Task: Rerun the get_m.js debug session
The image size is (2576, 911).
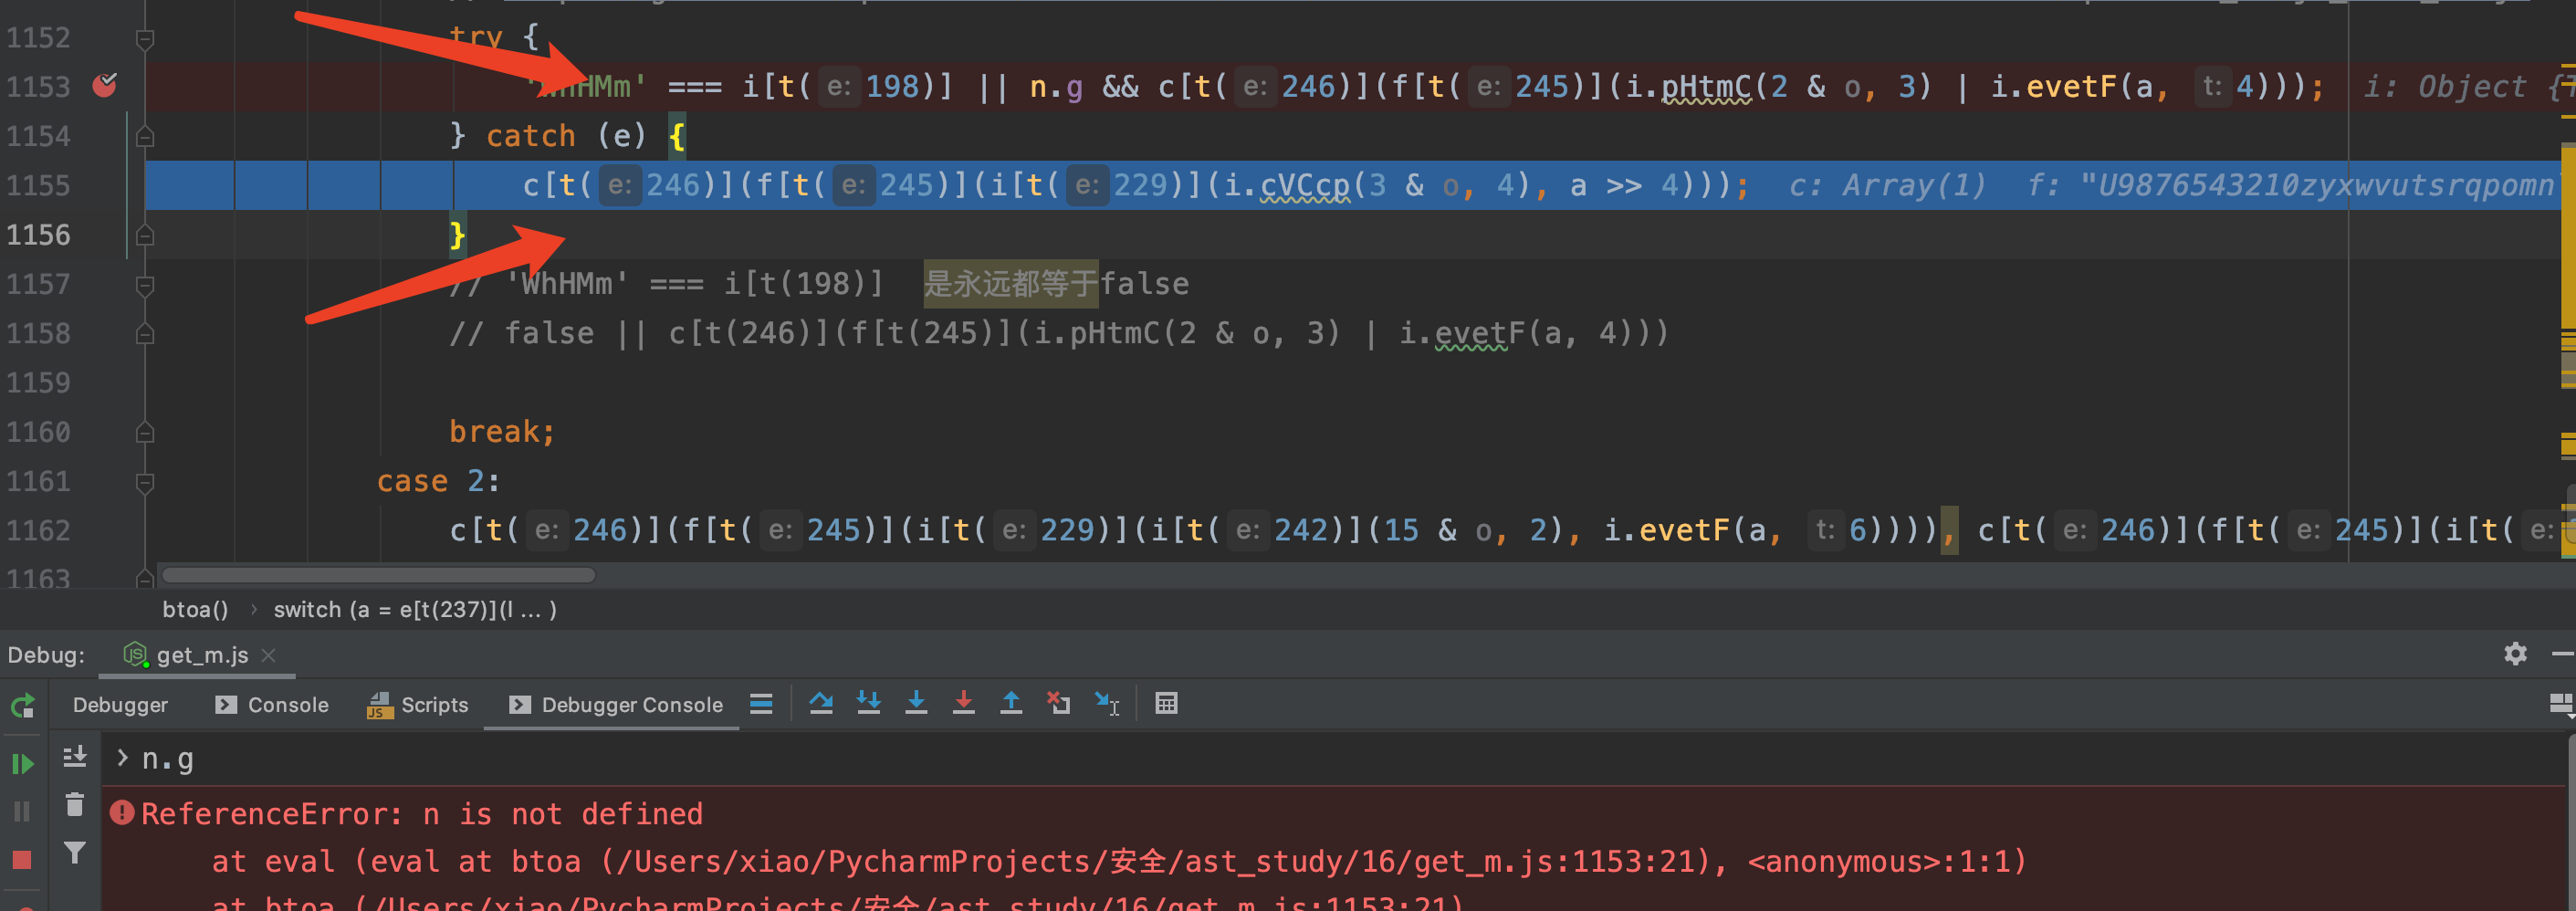Action: pos(22,706)
